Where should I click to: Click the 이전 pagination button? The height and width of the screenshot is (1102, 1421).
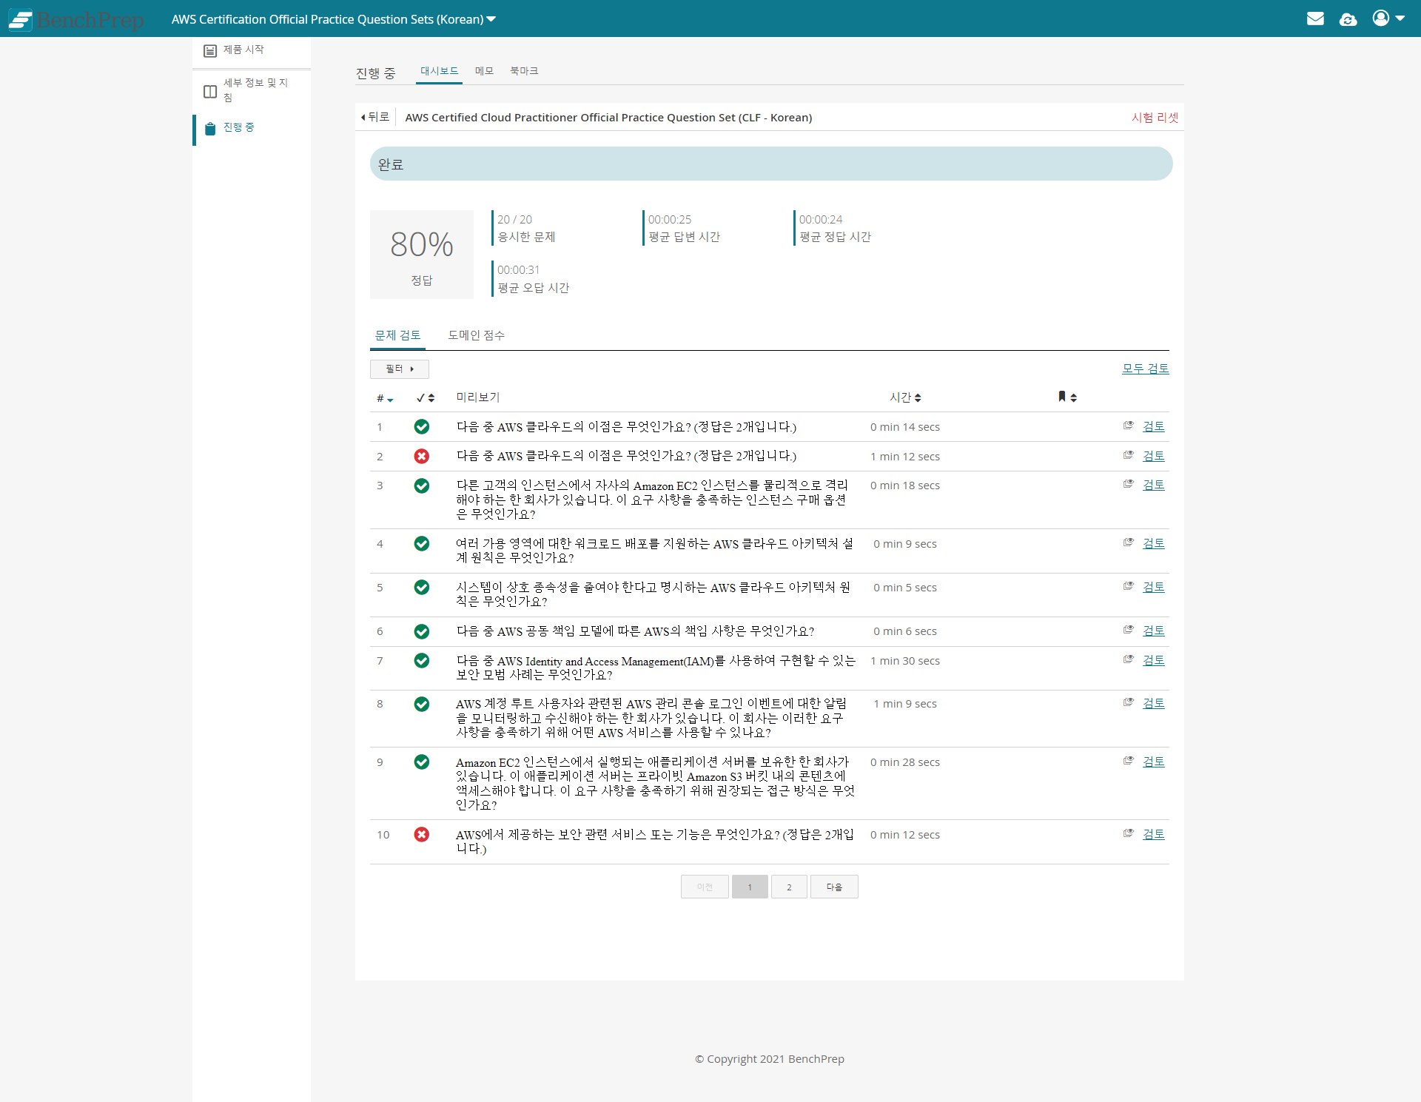(x=705, y=887)
